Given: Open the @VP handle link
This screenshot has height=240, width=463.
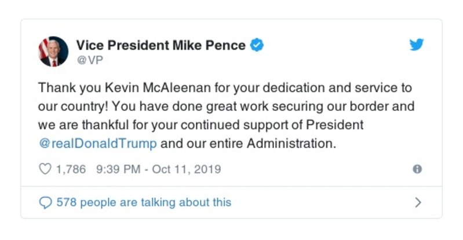Looking at the screenshot, I should click(x=86, y=59).
